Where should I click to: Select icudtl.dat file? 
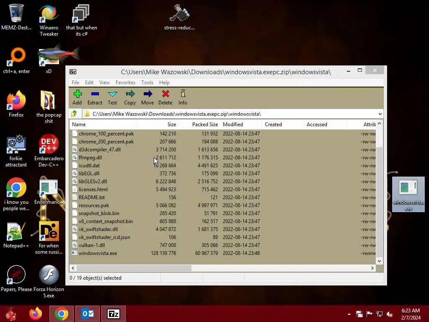[x=89, y=165]
